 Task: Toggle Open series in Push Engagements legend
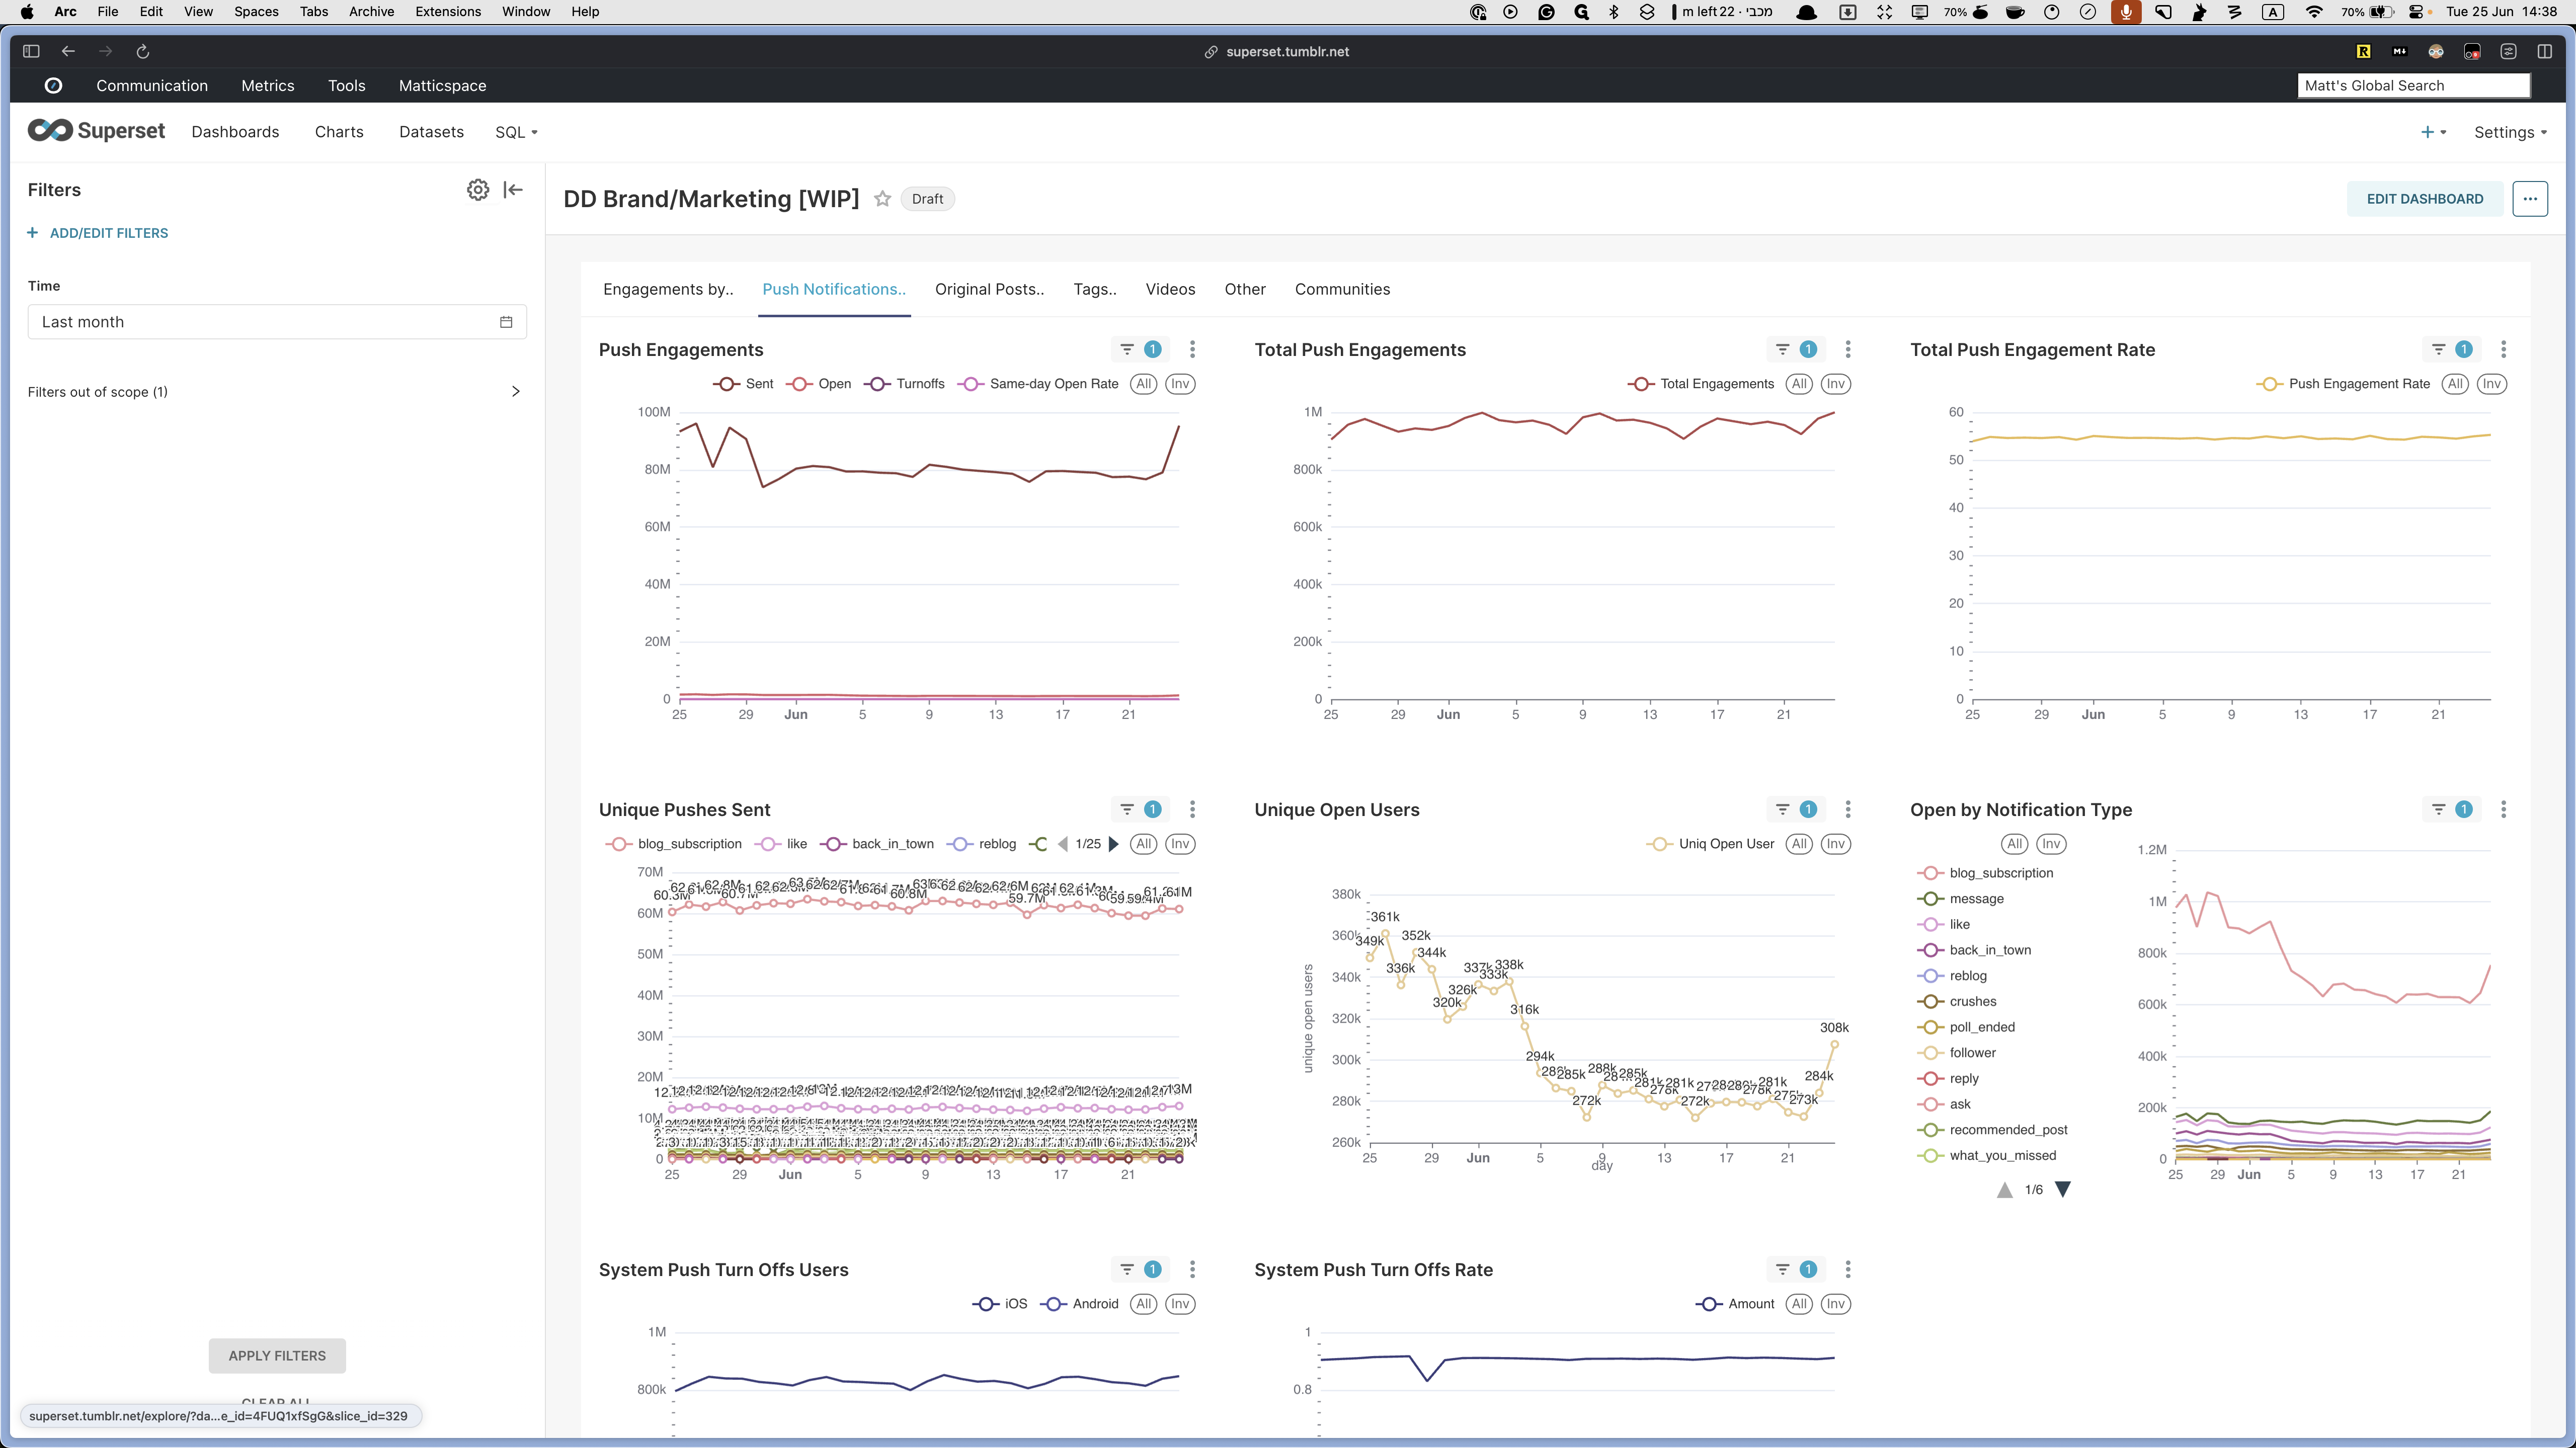tap(819, 384)
